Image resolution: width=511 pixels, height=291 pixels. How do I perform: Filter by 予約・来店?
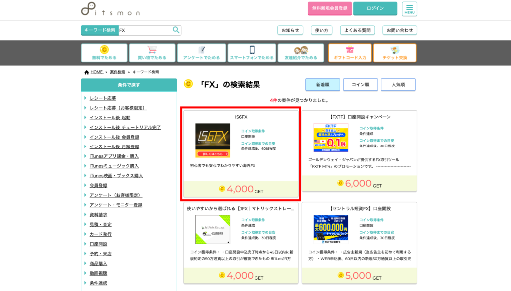[x=100, y=254]
